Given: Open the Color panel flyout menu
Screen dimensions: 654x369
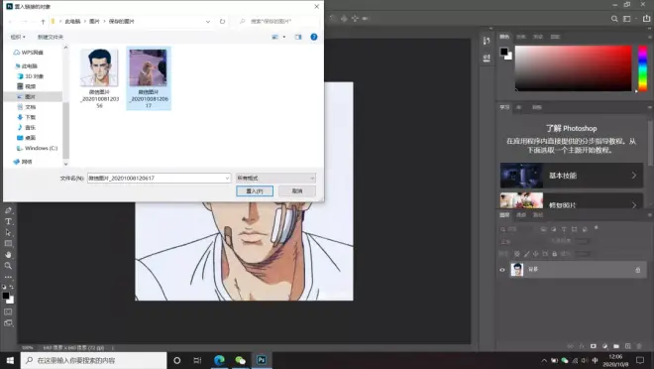Looking at the screenshot, I should click(649, 37).
